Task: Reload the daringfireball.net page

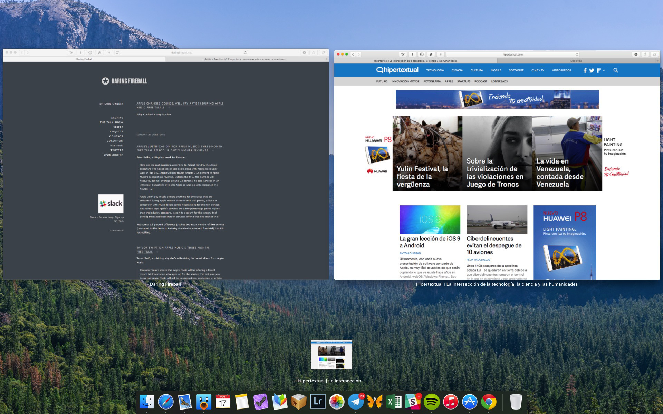Action: [x=245, y=53]
